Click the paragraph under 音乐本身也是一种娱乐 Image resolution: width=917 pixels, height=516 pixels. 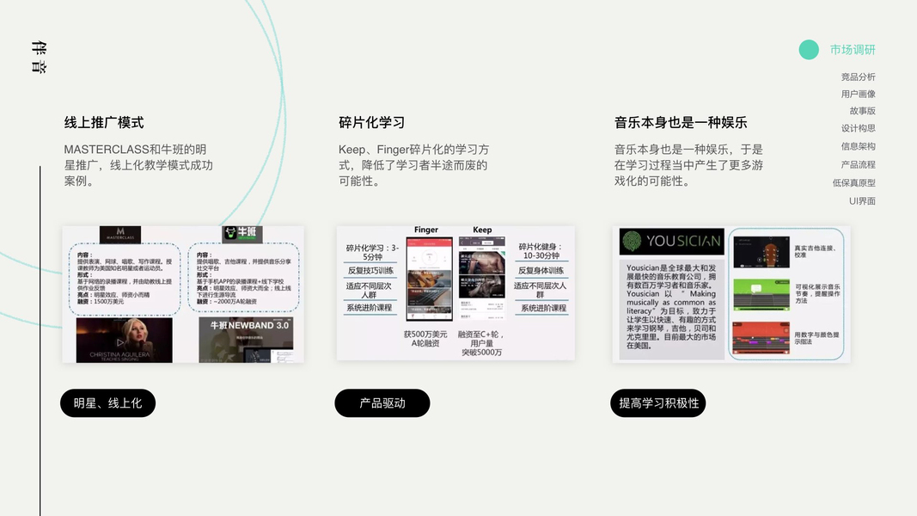pyautogui.click(x=689, y=165)
